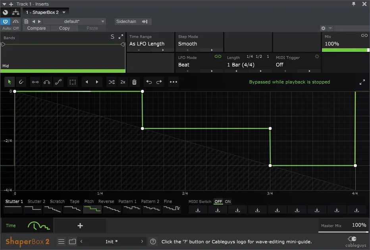
Task: Toggle the Mix link icon
Action: coord(364,36)
